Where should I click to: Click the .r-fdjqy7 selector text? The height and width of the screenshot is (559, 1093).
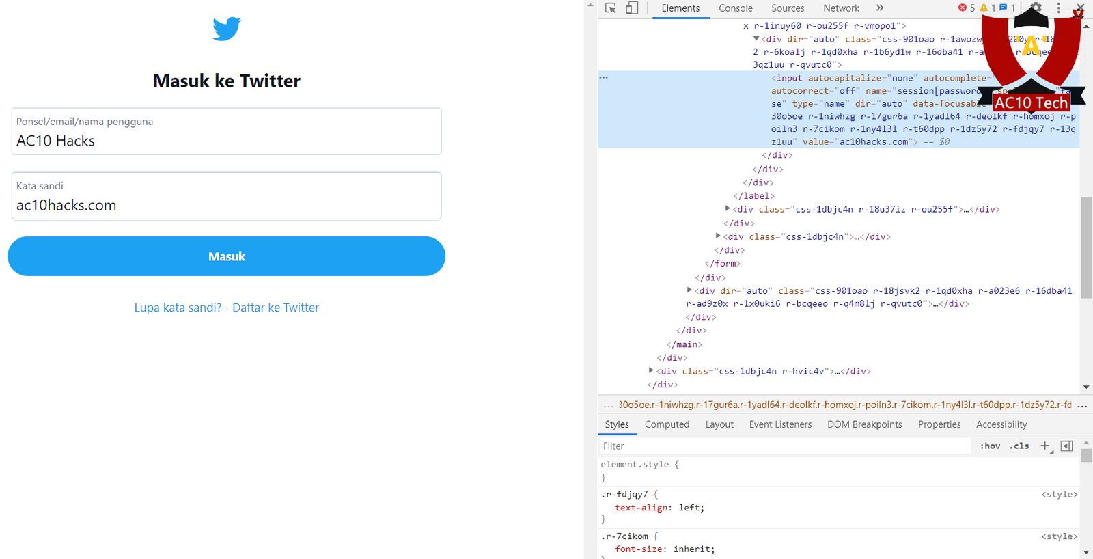tap(624, 494)
